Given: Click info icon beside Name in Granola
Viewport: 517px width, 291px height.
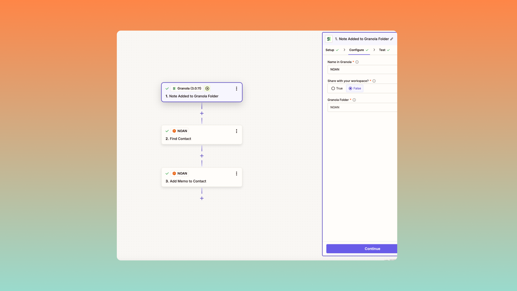Looking at the screenshot, I should (357, 62).
